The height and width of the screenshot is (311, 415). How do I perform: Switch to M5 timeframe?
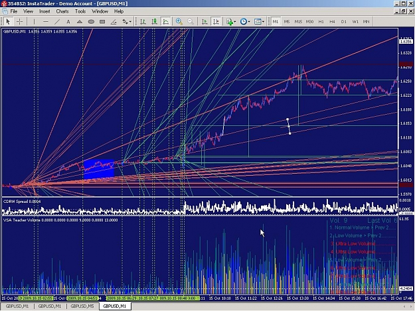click(x=287, y=22)
